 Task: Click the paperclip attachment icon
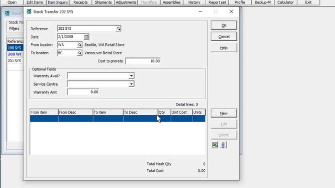click(x=223, y=145)
